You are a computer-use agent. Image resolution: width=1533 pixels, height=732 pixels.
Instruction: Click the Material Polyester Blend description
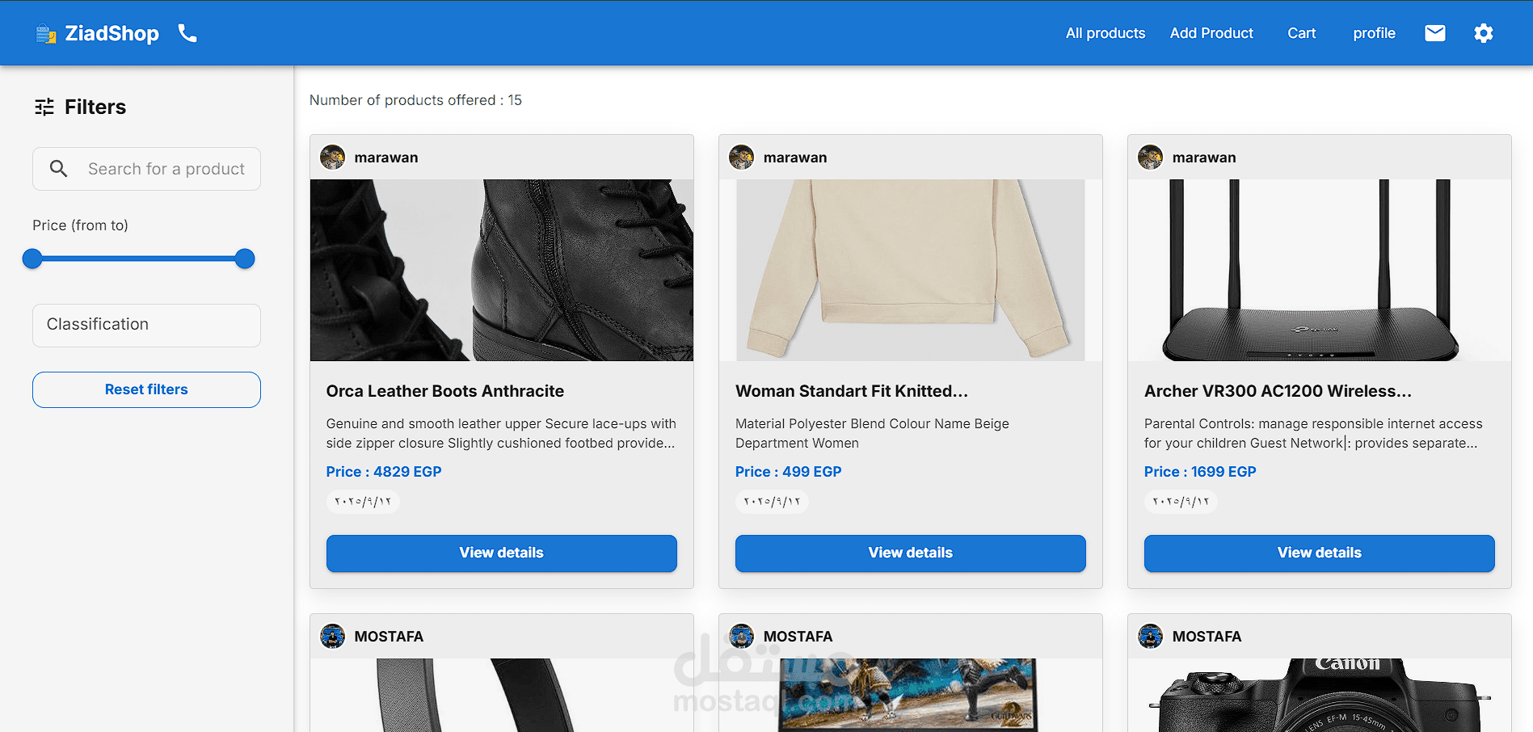click(872, 433)
